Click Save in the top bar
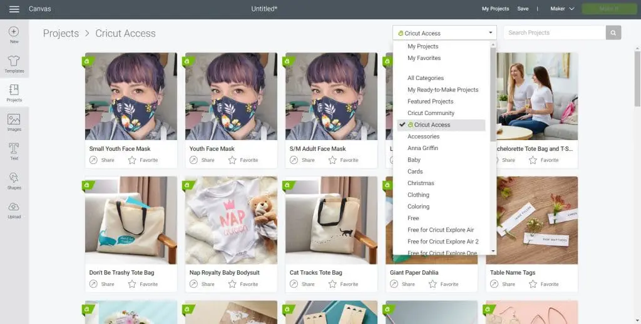This screenshot has height=324, width=641. (523, 9)
